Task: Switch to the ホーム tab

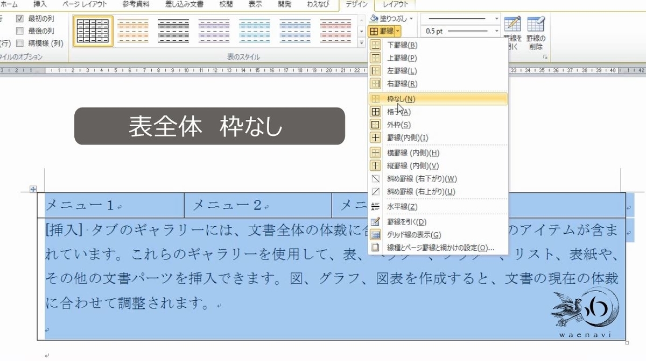Action: (x=8, y=4)
